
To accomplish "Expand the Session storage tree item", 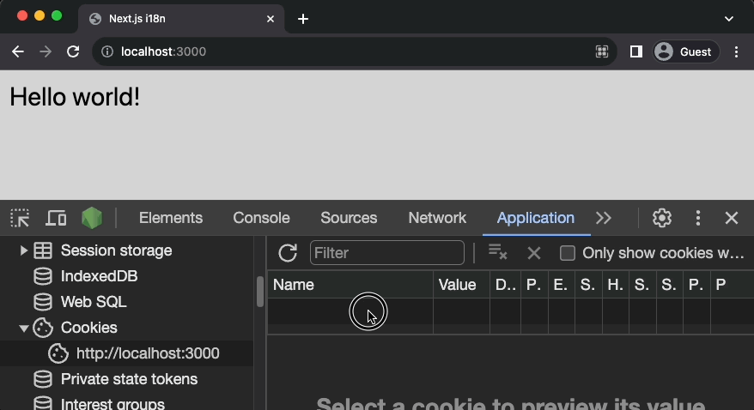I will (x=23, y=250).
